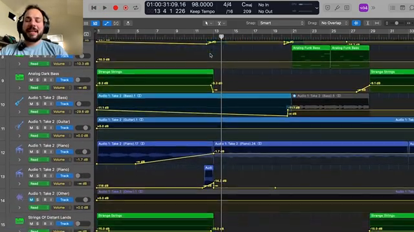The width and height of the screenshot is (414, 232).
Task: Open Read automation mode for Analog Dark Bass
Action: tap(39, 88)
